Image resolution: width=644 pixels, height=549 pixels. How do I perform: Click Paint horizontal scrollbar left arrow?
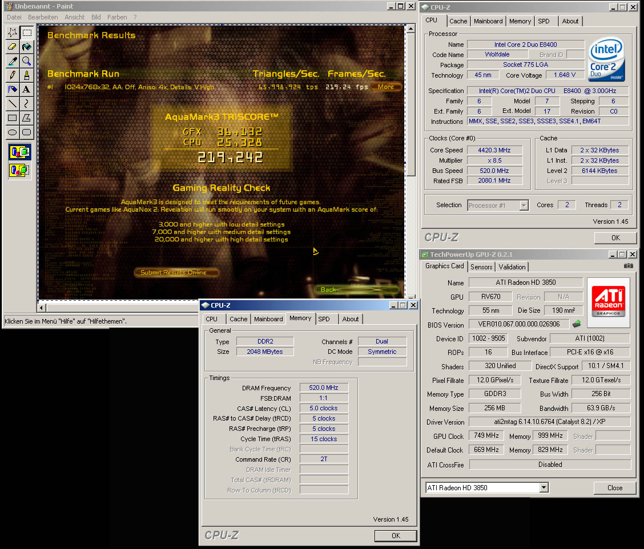42,307
